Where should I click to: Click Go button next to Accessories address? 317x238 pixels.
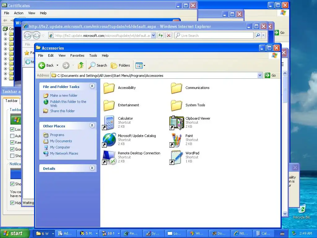click(270, 75)
